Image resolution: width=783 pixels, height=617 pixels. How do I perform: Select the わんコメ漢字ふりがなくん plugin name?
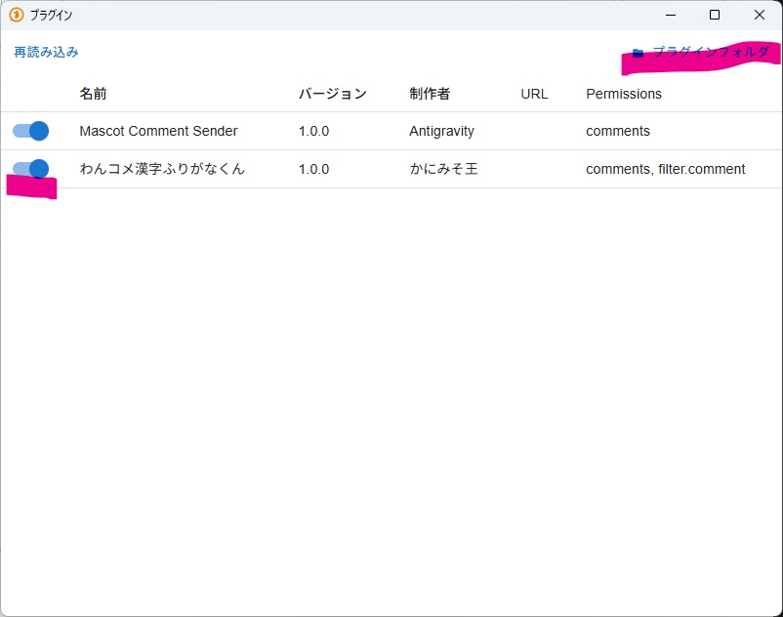pyautogui.click(x=162, y=169)
